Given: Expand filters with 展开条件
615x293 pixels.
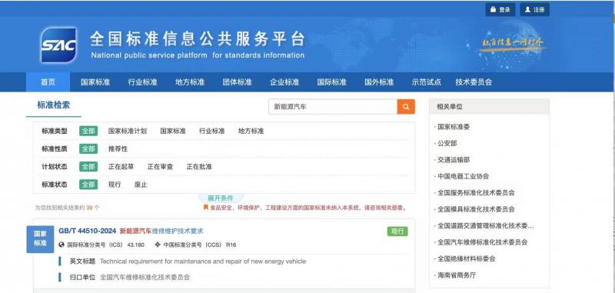Looking at the screenshot, I should (221, 198).
